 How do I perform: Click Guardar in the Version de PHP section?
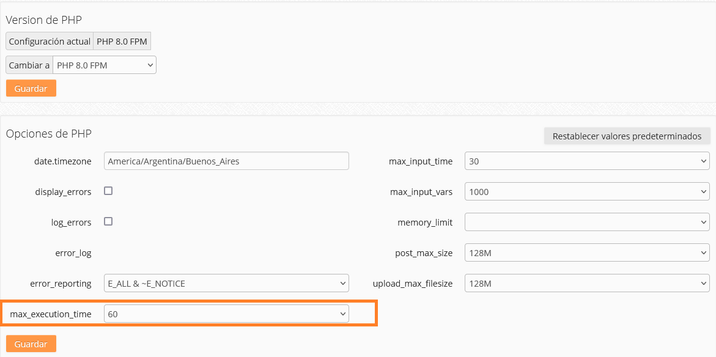(31, 88)
